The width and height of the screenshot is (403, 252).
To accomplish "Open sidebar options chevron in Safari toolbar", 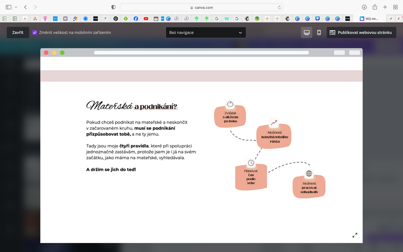I will coord(16,7).
